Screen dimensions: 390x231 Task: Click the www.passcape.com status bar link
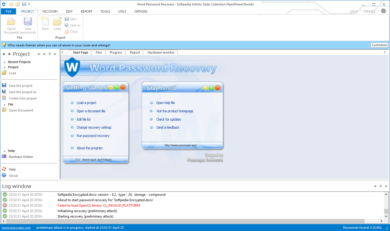(x=16, y=228)
